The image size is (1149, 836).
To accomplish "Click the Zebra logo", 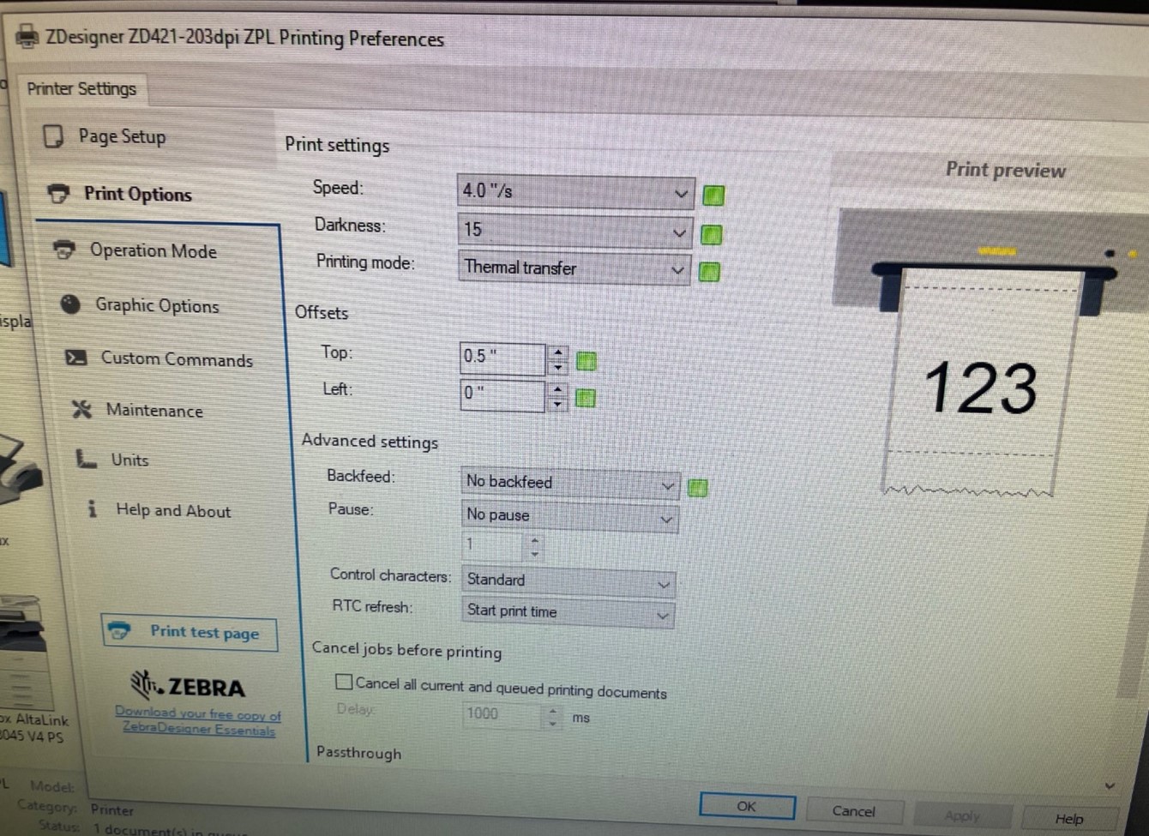I will pos(188,685).
